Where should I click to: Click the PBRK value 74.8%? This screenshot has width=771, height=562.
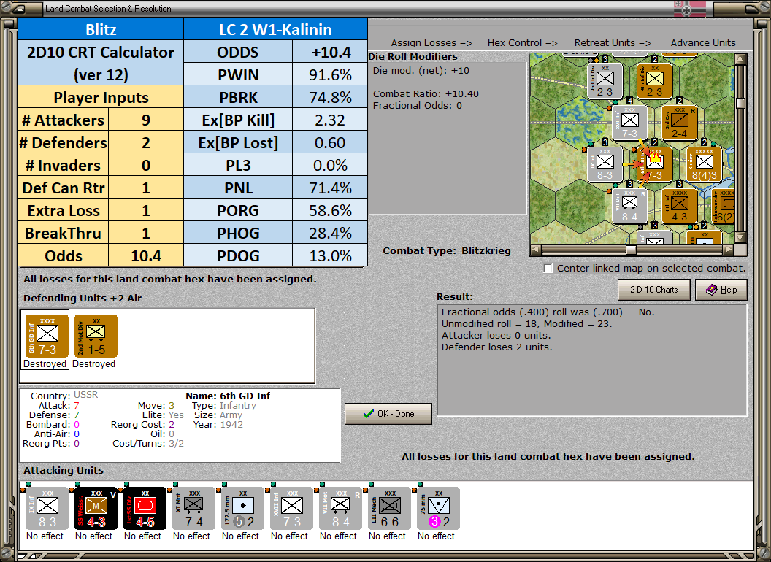(x=330, y=97)
